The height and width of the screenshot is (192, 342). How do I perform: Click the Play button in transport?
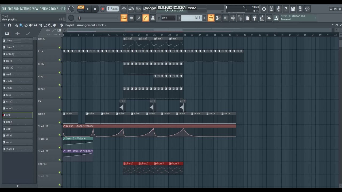tap(88, 9)
